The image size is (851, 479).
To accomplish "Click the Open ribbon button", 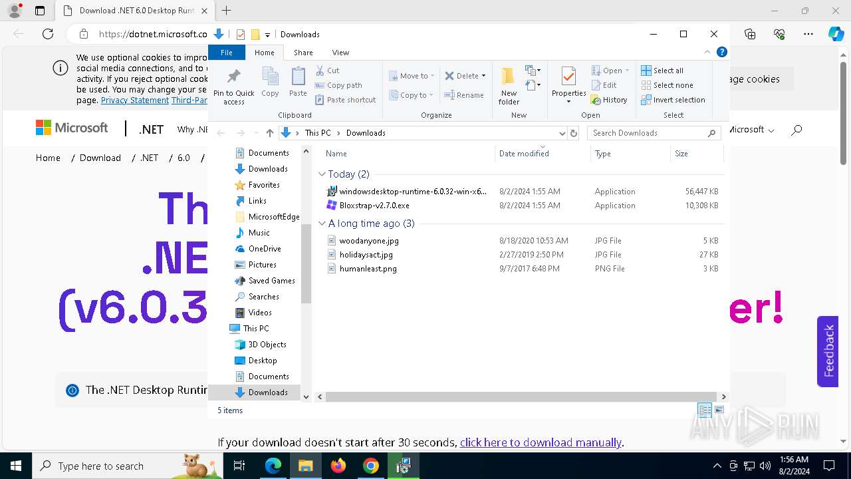I will coord(610,71).
